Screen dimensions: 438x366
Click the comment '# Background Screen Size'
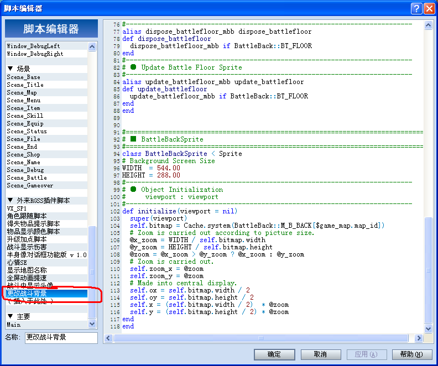pos(169,161)
